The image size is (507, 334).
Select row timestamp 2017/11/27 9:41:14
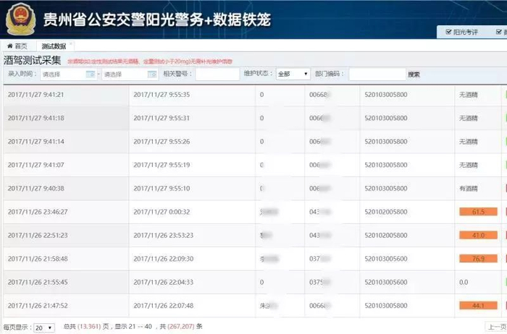[36, 142]
